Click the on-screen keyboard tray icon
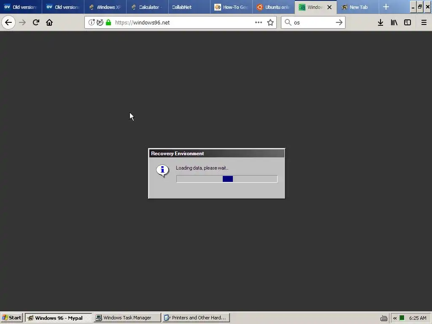Viewport: 432px width, 324px height. (x=384, y=318)
